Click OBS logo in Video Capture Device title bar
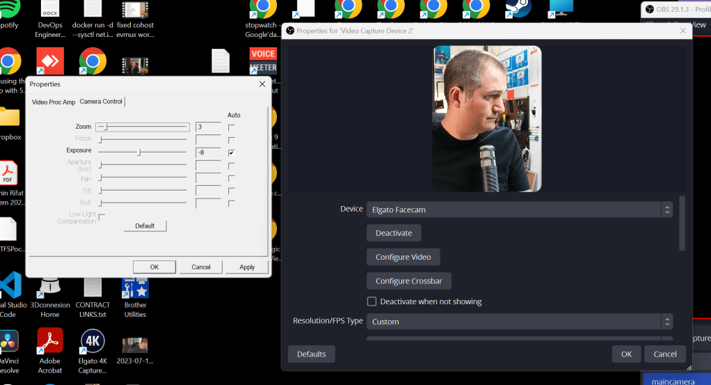711x385 pixels. click(x=290, y=31)
